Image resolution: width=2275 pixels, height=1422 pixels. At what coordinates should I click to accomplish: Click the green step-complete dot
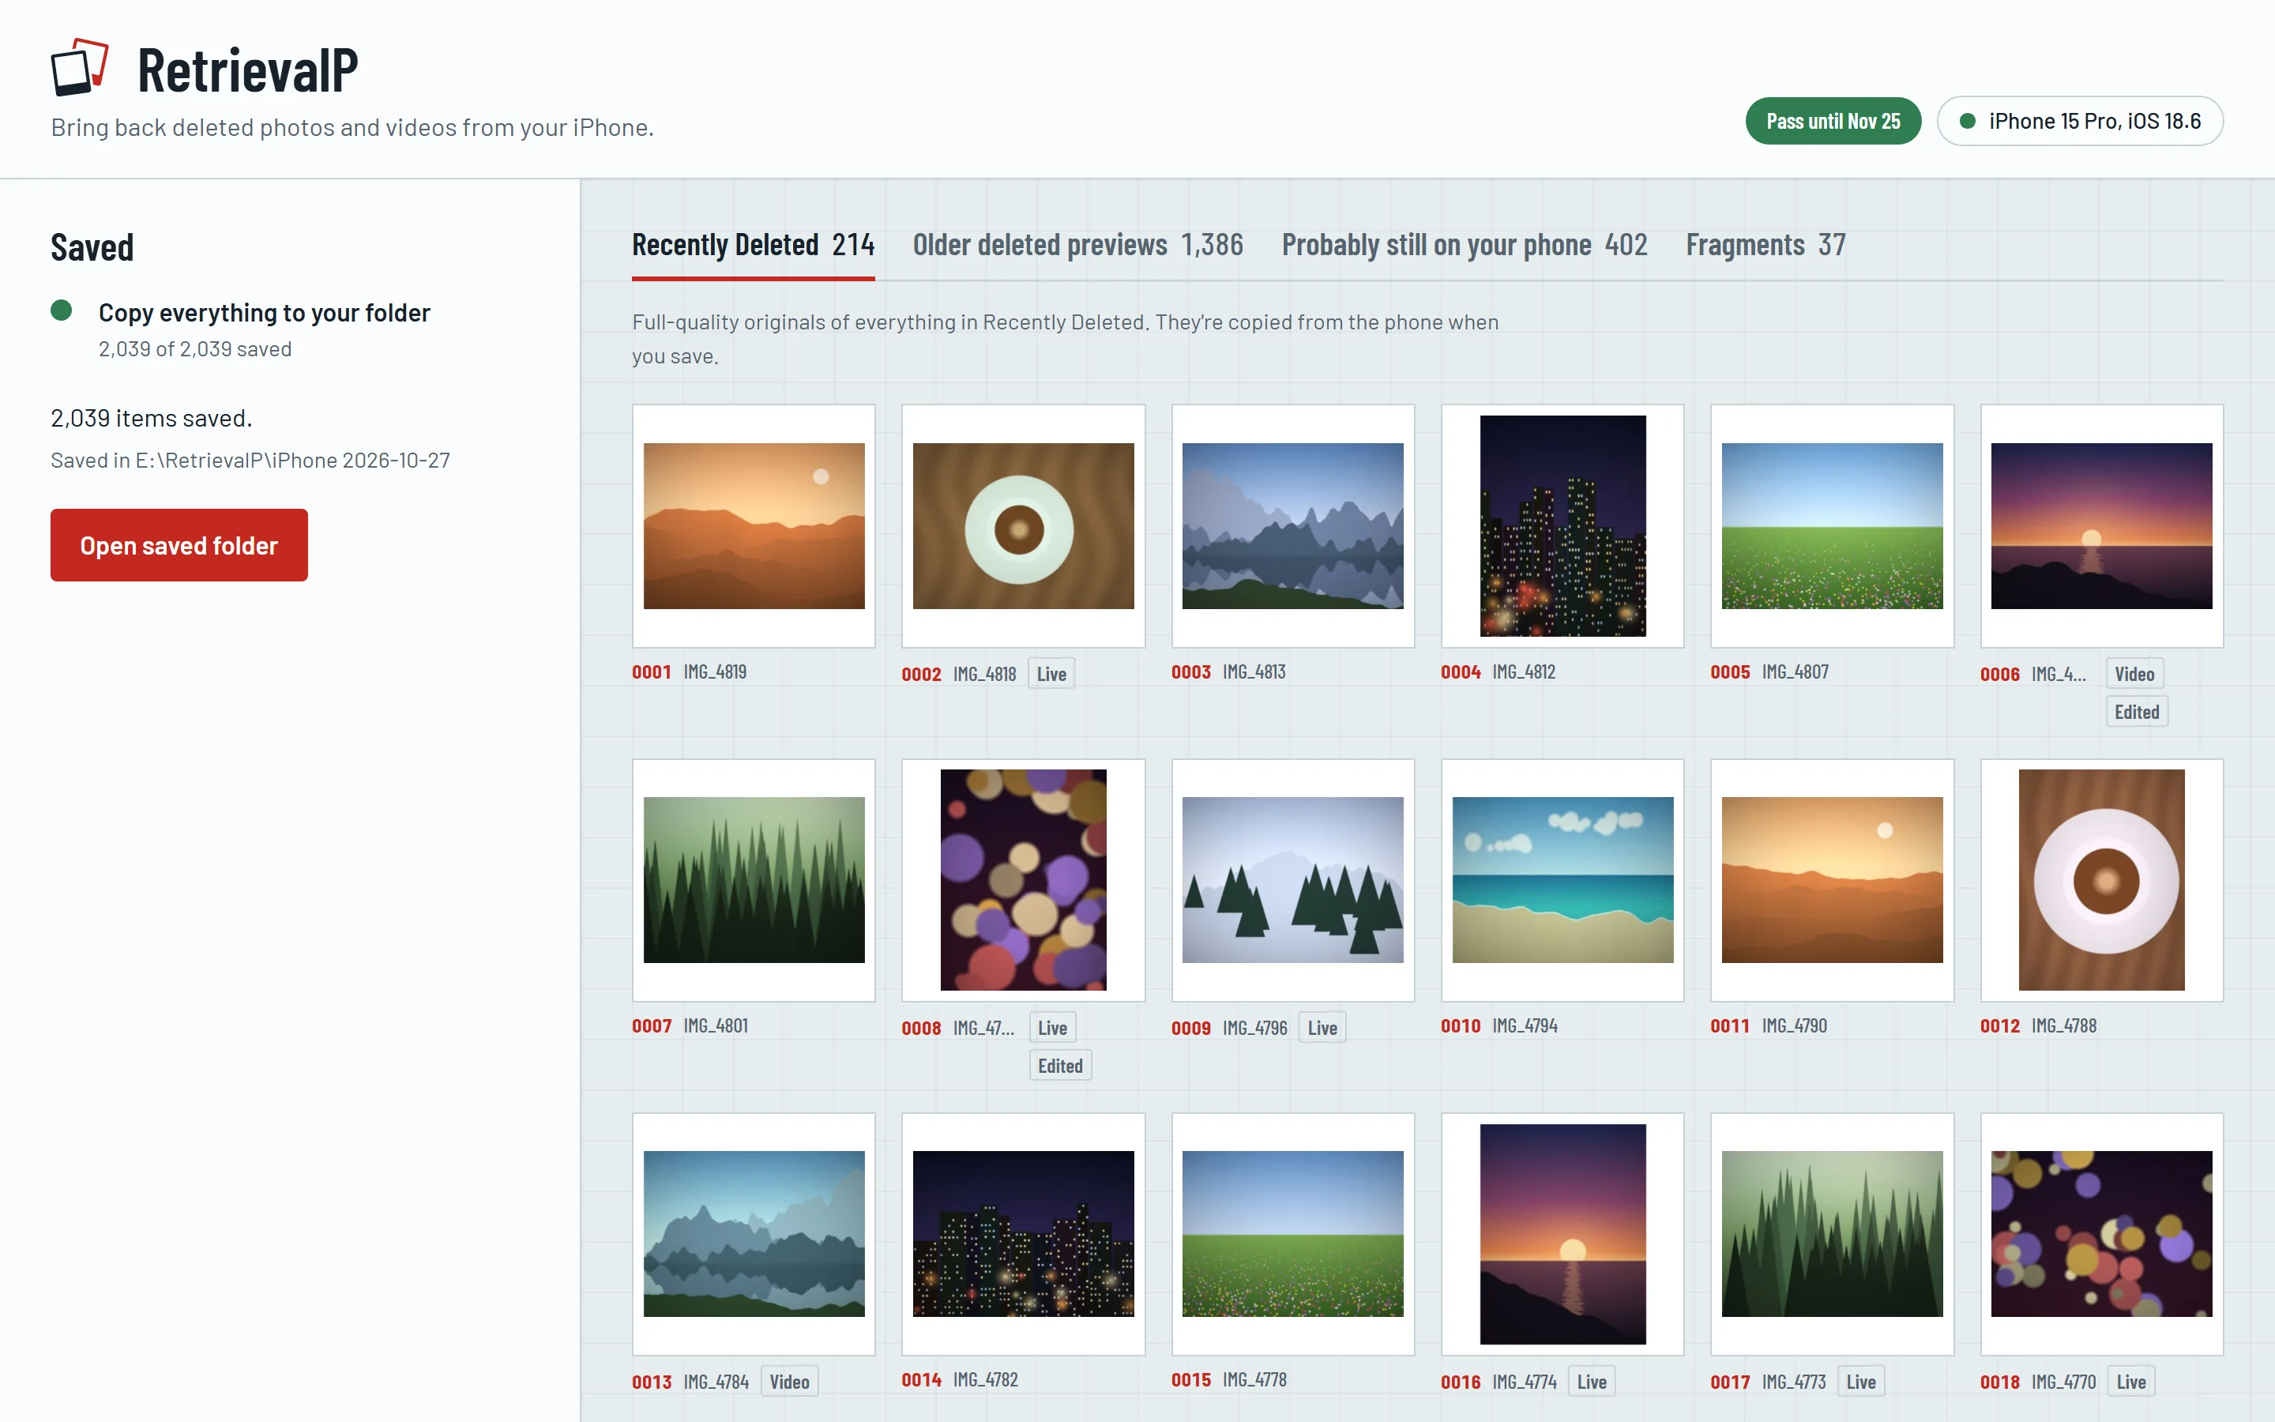(61, 310)
